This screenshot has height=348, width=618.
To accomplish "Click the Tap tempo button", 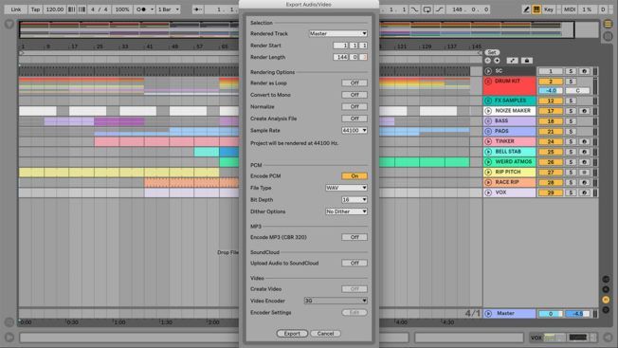I will tap(35, 9).
